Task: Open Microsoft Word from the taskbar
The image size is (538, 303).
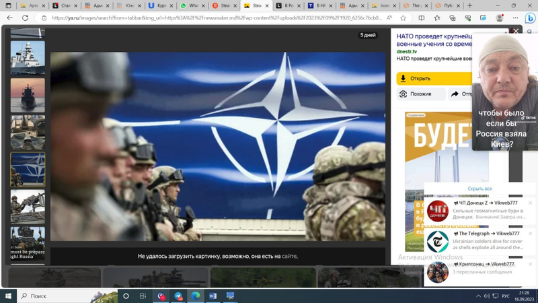Action: pos(213,296)
